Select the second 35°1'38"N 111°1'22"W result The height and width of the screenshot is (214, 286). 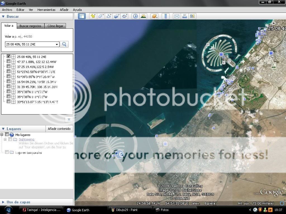tap(32, 97)
